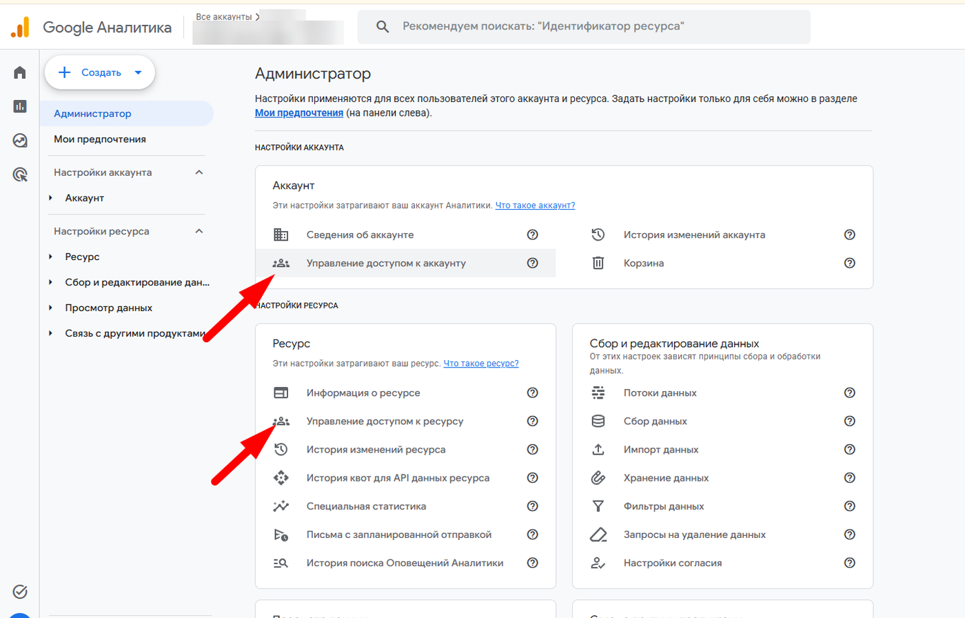The height and width of the screenshot is (618, 965).
Task: Open help for Сведения об аккаунте
Action: click(532, 235)
